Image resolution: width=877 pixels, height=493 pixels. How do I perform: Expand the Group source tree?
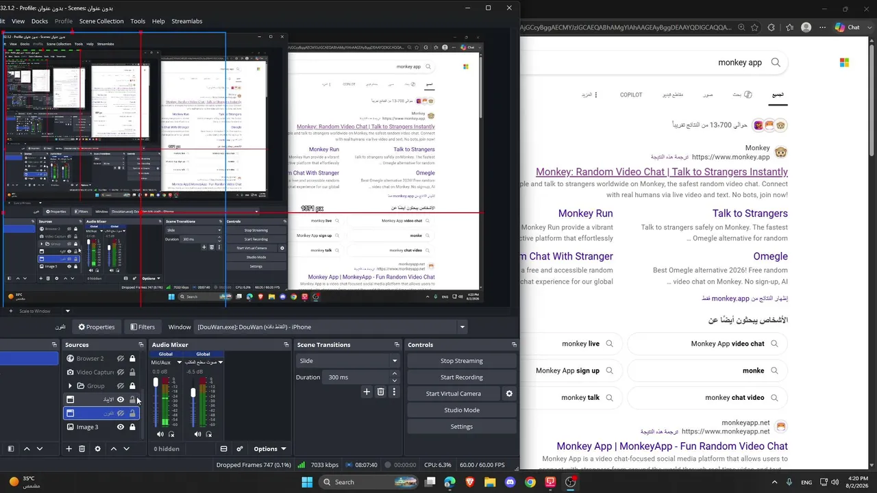pyautogui.click(x=70, y=385)
